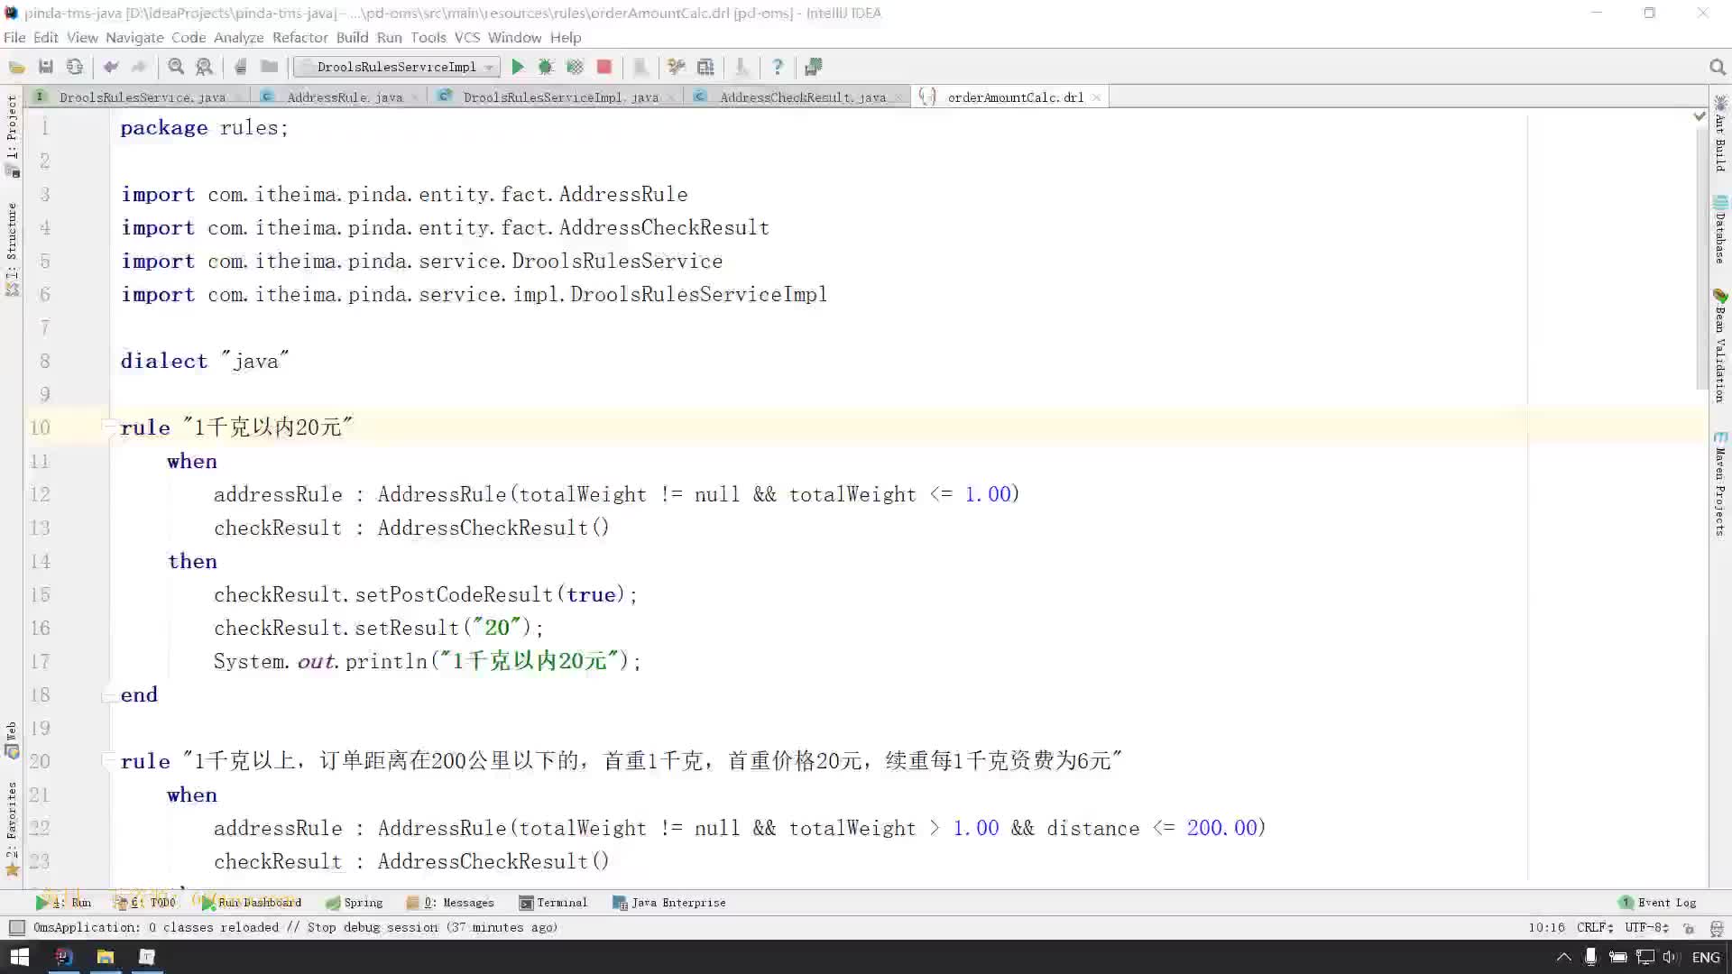1732x974 pixels.
Task: Open the Spring tool window
Action: click(355, 902)
